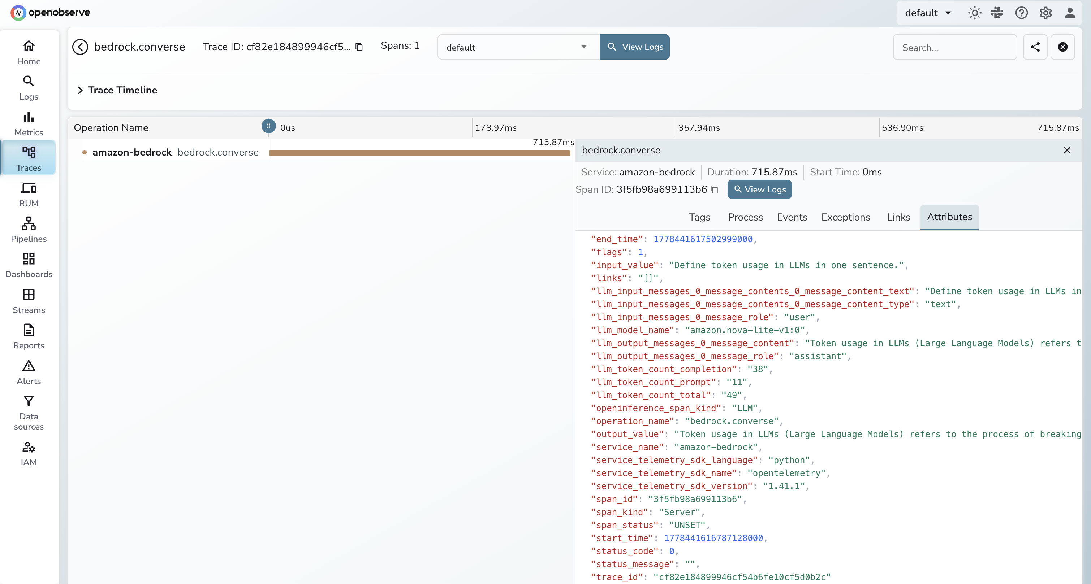
Task: Open settings gear icon
Action: [x=1046, y=13]
